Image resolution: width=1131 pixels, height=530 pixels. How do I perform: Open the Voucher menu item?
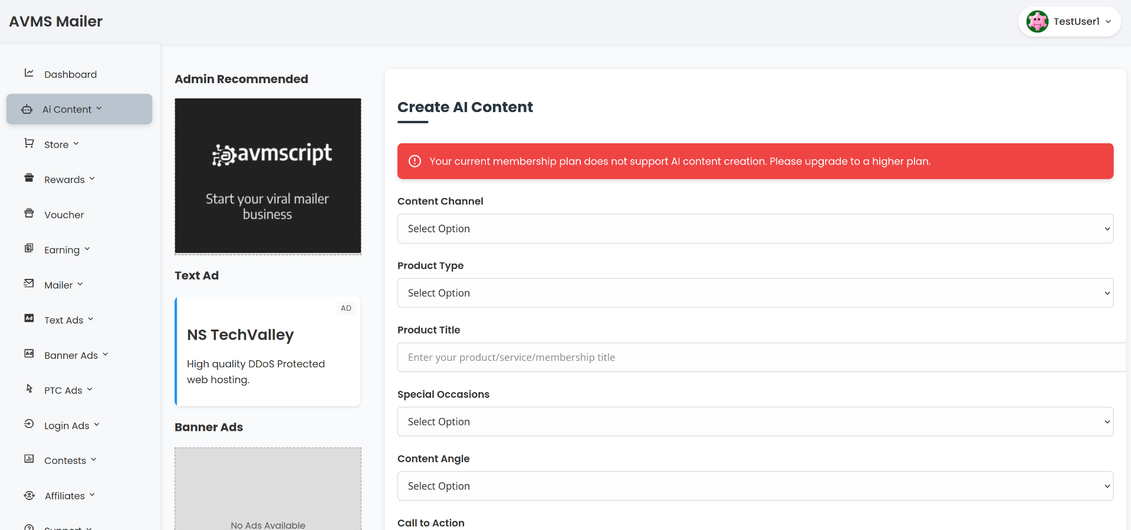[x=64, y=215]
